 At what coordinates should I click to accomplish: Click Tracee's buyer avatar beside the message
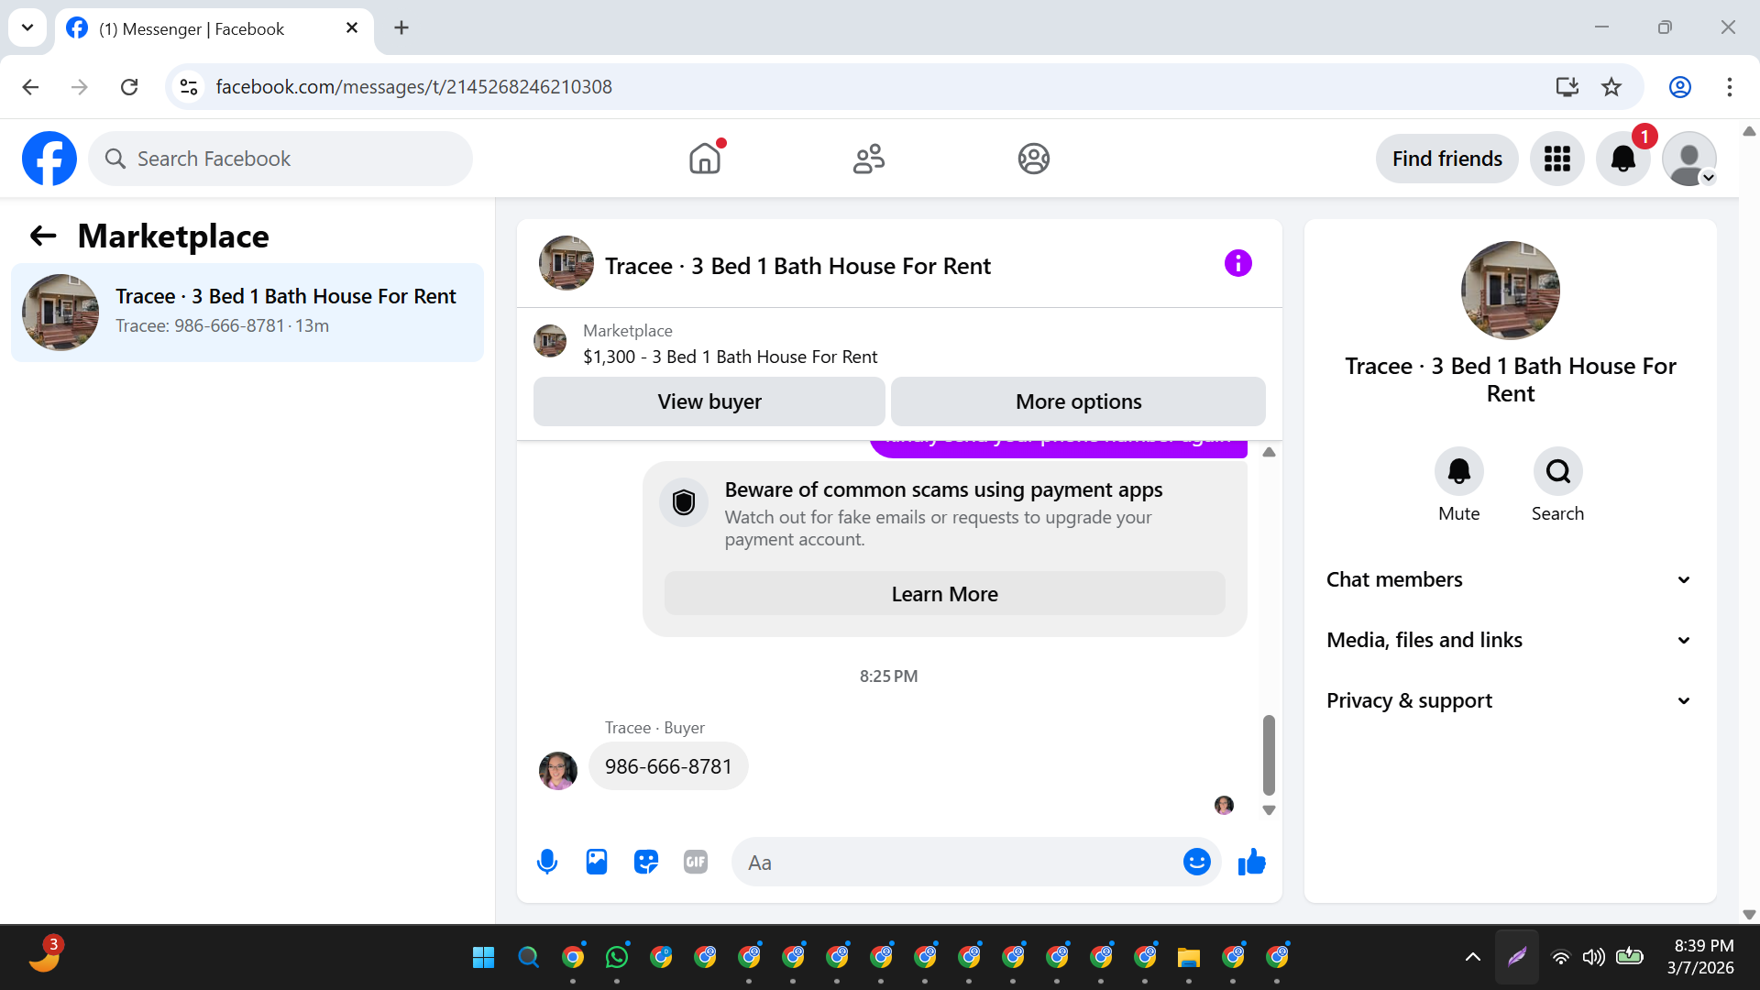click(x=558, y=771)
